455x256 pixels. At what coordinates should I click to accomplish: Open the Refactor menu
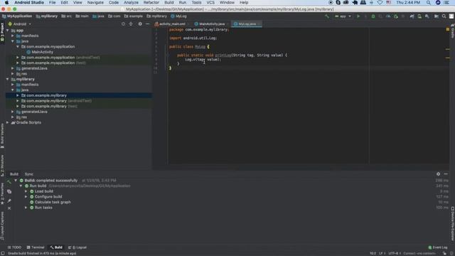click(x=151, y=2)
